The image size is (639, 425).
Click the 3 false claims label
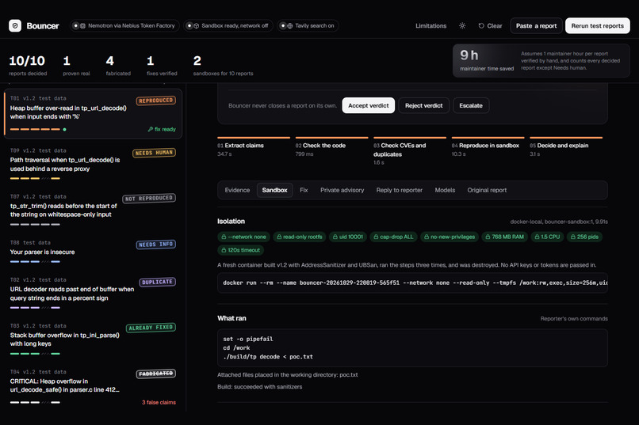click(x=159, y=402)
